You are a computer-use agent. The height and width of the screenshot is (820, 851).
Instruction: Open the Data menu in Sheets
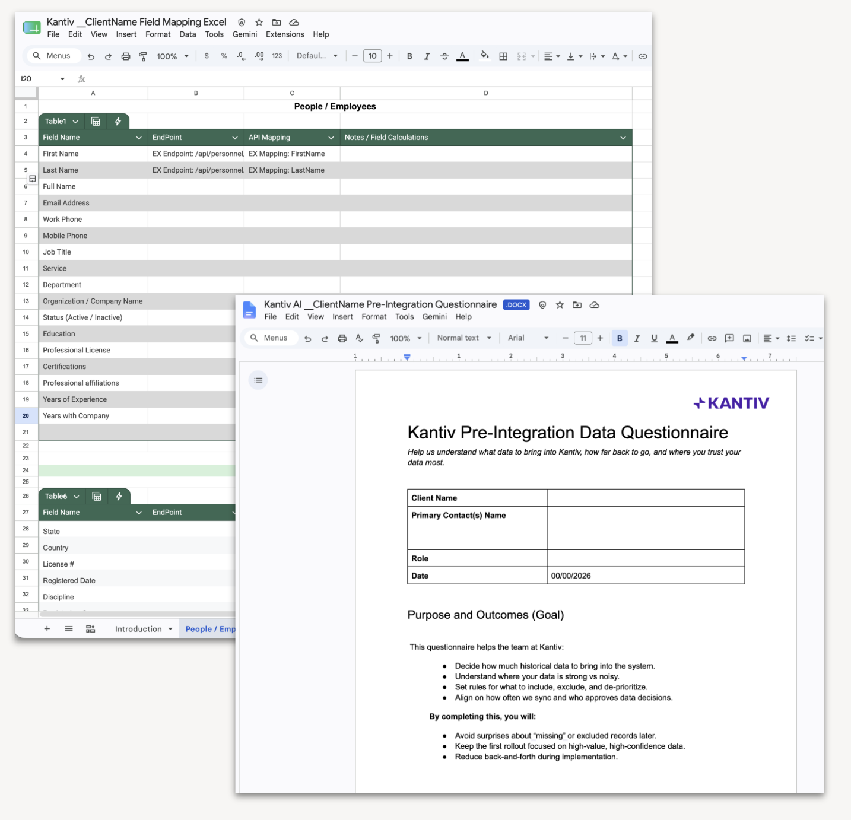188,34
